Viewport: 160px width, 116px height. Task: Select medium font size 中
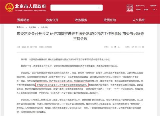coord(115,47)
